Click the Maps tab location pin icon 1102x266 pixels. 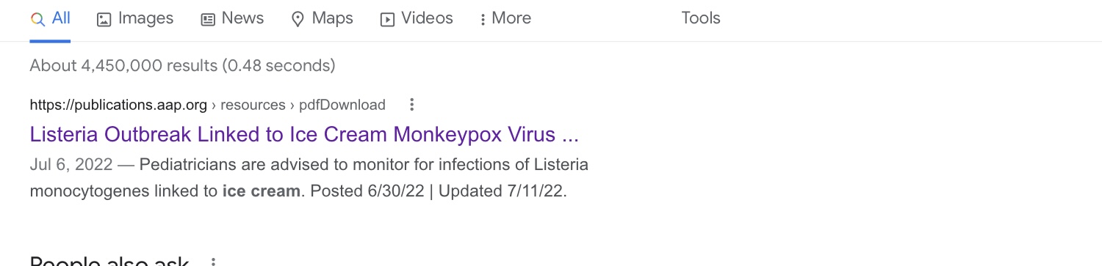(298, 20)
